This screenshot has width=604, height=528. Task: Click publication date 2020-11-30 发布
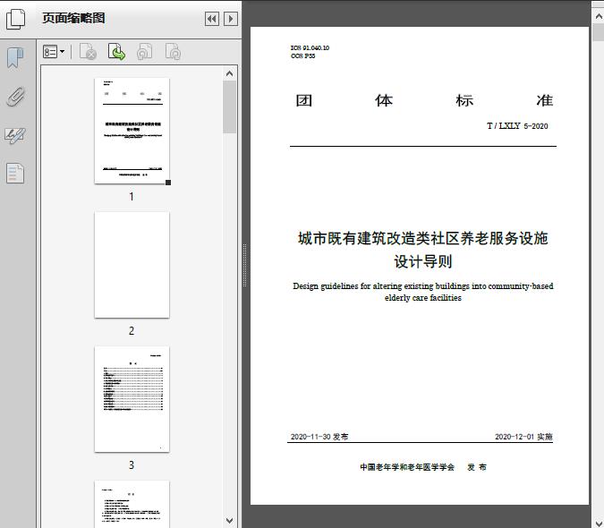(319, 437)
